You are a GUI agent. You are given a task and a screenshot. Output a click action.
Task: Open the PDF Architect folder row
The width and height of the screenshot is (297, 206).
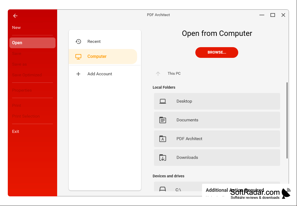coord(217,139)
